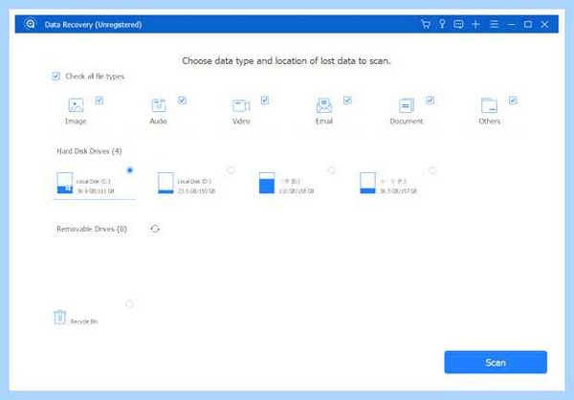
Task: Select Local Disk (D:) radio button
Action: (x=231, y=170)
